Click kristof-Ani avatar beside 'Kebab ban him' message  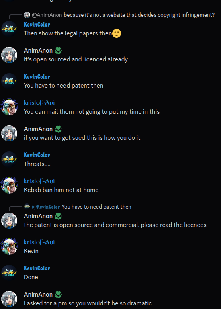click(x=9, y=185)
